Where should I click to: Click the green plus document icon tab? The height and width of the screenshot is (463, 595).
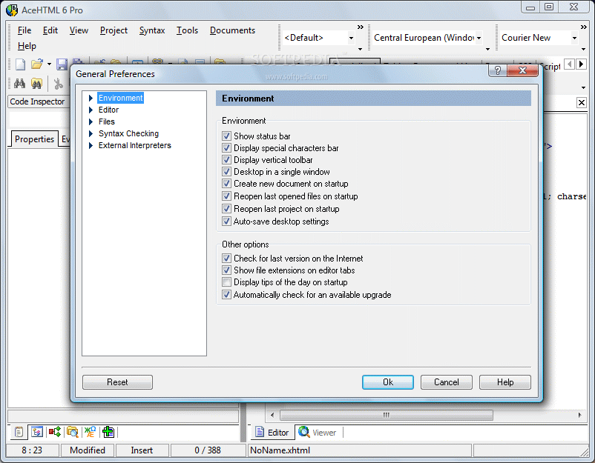pyautogui.click(x=108, y=432)
